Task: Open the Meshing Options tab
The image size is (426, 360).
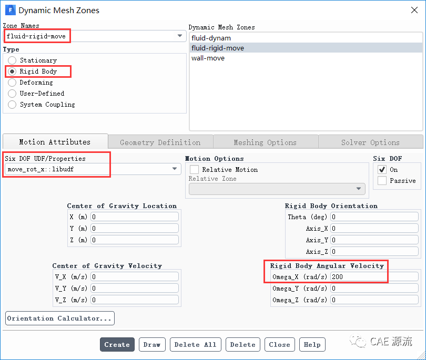Action: (266, 142)
